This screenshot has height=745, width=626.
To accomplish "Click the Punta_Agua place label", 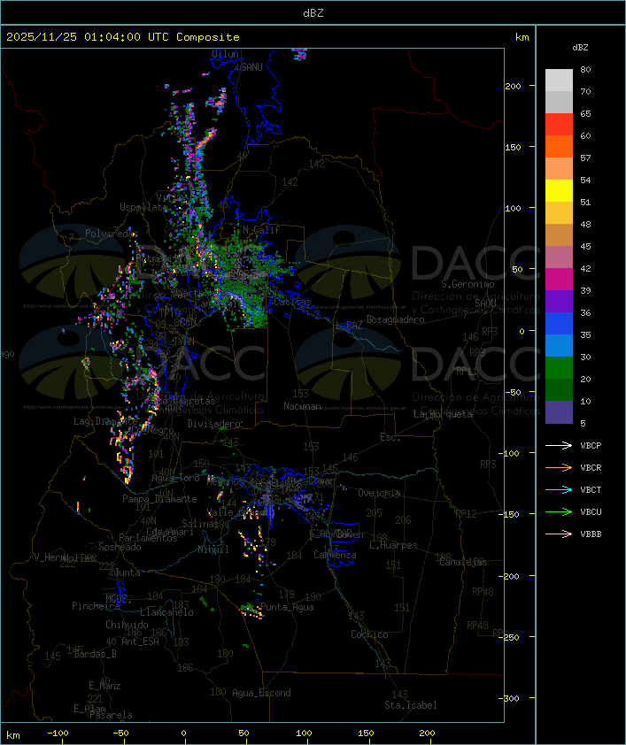I will (287, 607).
